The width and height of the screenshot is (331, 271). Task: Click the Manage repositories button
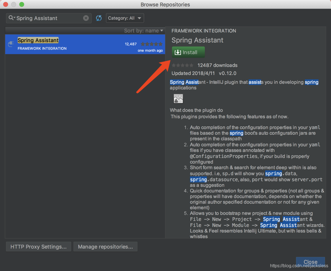105,247
